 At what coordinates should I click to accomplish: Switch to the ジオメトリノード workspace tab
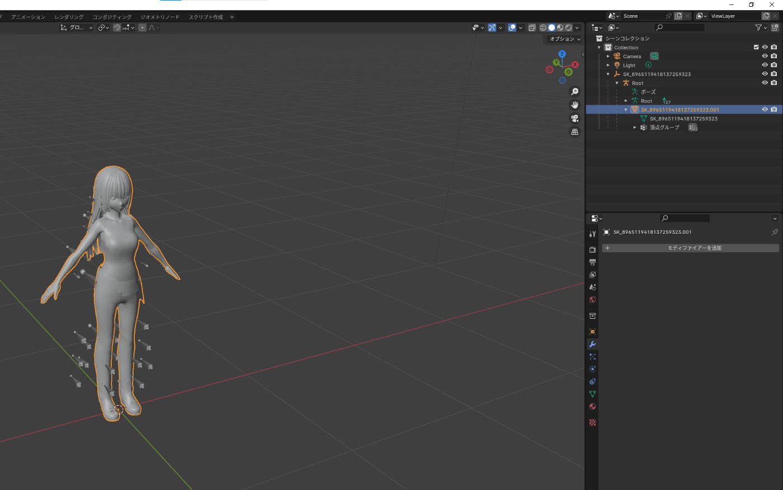tap(160, 17)
